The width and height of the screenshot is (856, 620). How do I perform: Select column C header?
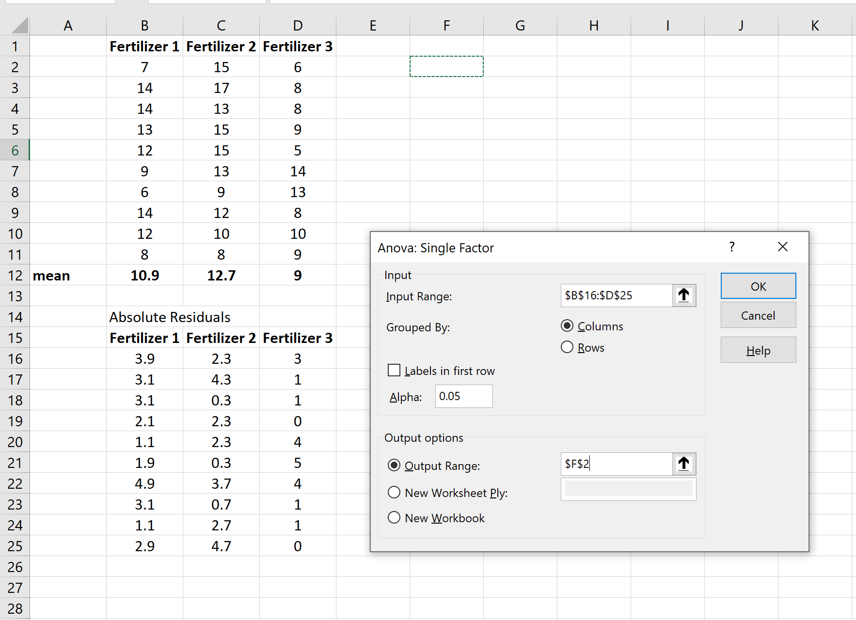(x=221, y=25)
